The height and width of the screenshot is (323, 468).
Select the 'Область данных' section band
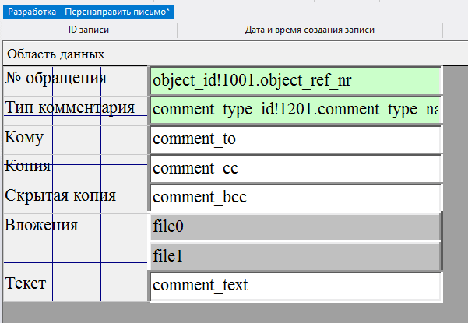pyautogui.click(x=56, y=54)
